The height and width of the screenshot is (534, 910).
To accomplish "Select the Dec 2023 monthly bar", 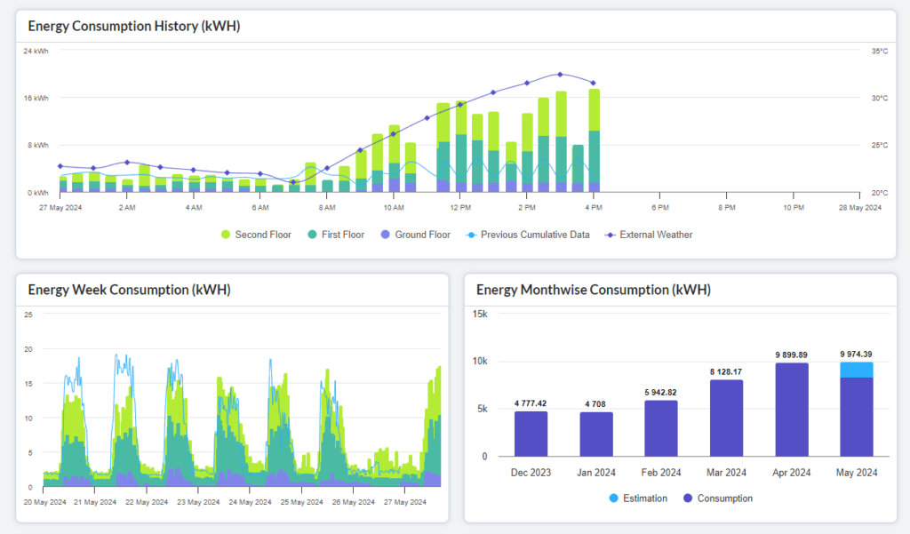I will pos(531,434).
